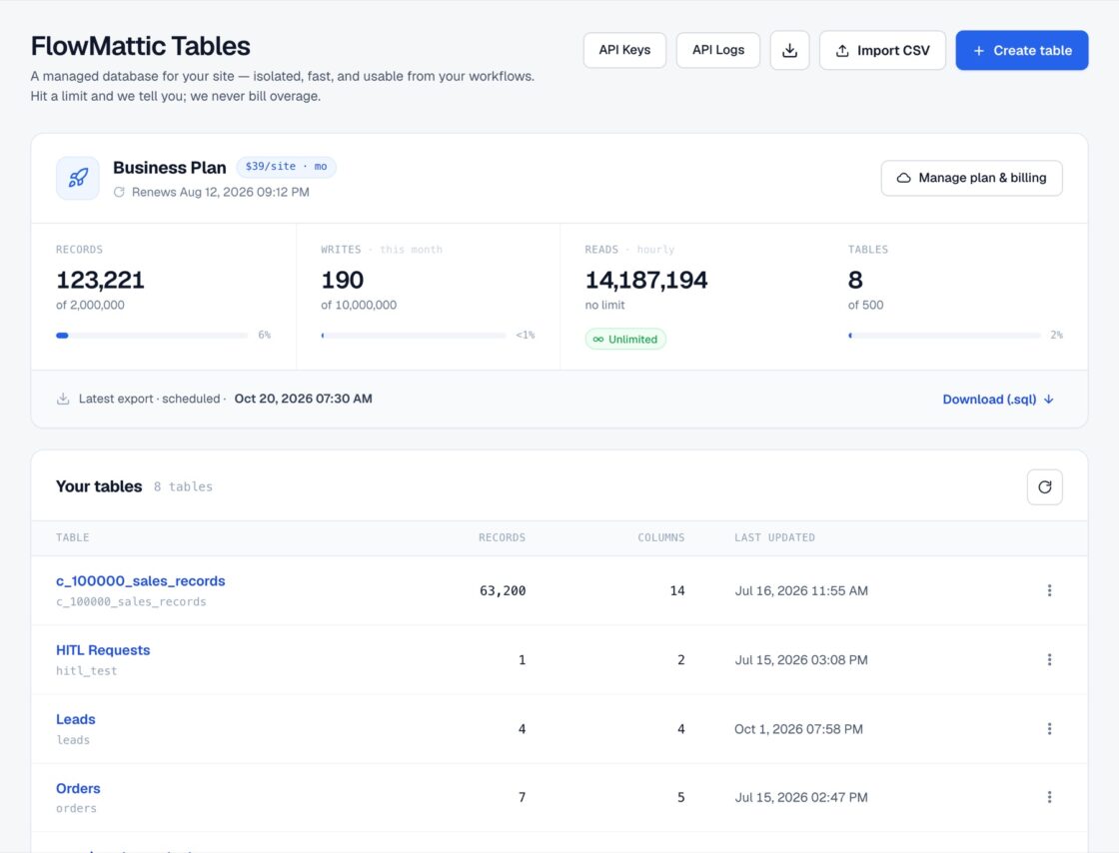The width and height of the screenshot is (1119, 853).
Task: Open row menu for Leads table
Action: [x=1049, y=729]
